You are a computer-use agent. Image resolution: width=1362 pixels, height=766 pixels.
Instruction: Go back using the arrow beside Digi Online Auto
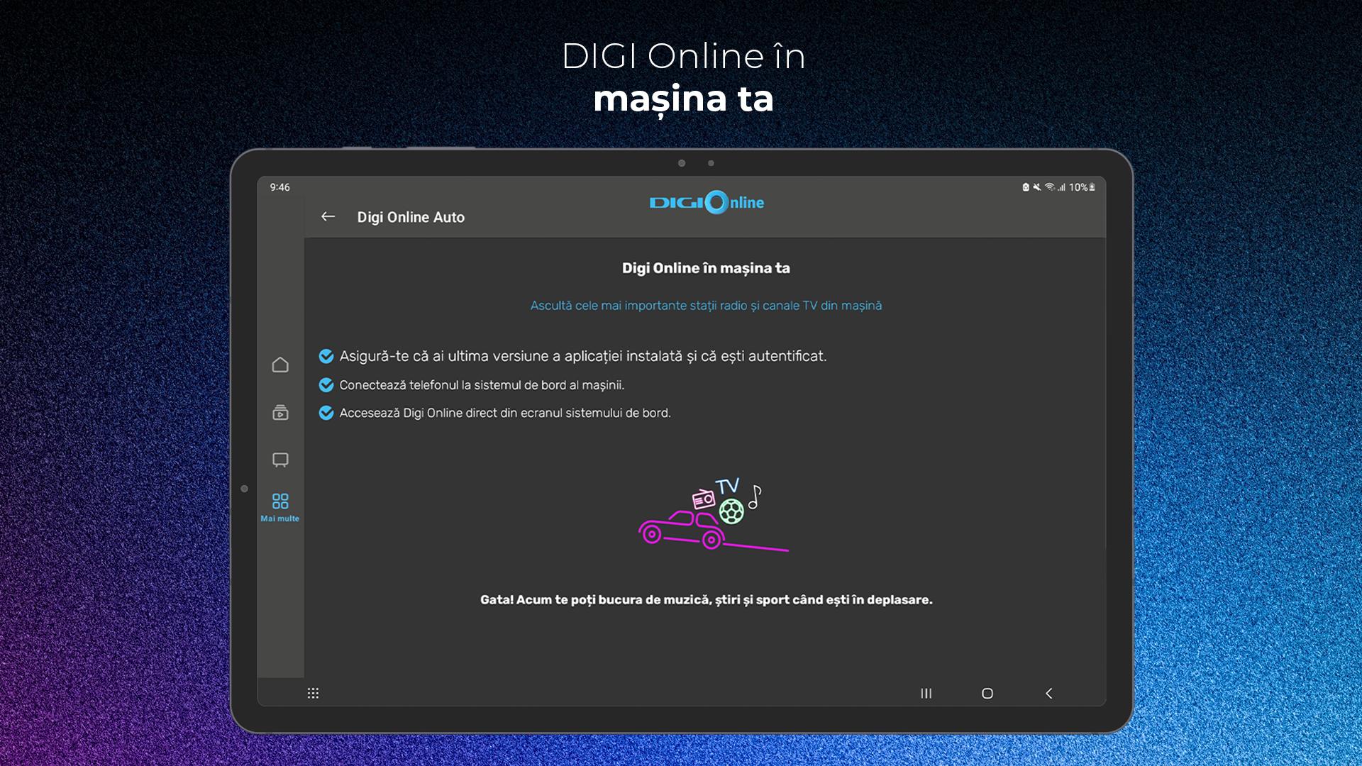328,216
